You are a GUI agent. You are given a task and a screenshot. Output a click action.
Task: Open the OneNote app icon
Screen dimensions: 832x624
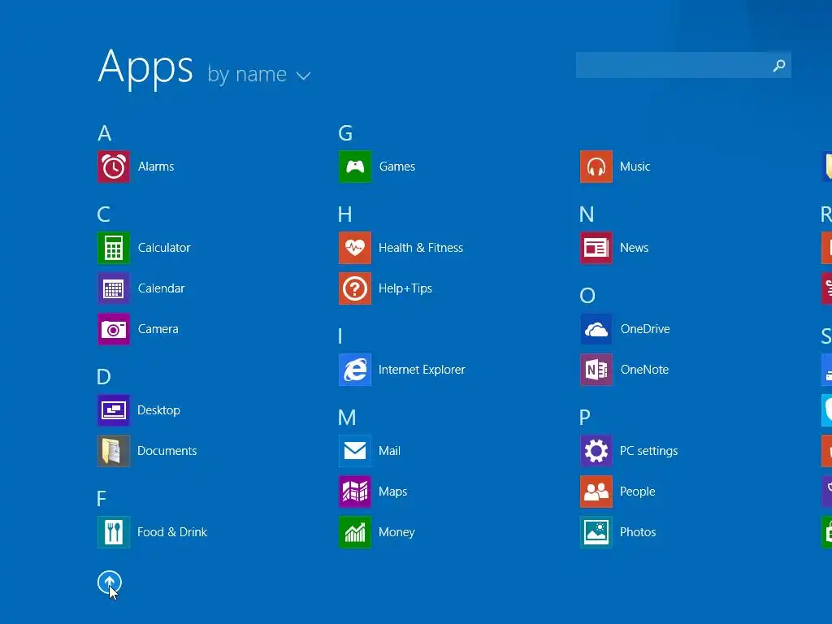coord(596,370)
